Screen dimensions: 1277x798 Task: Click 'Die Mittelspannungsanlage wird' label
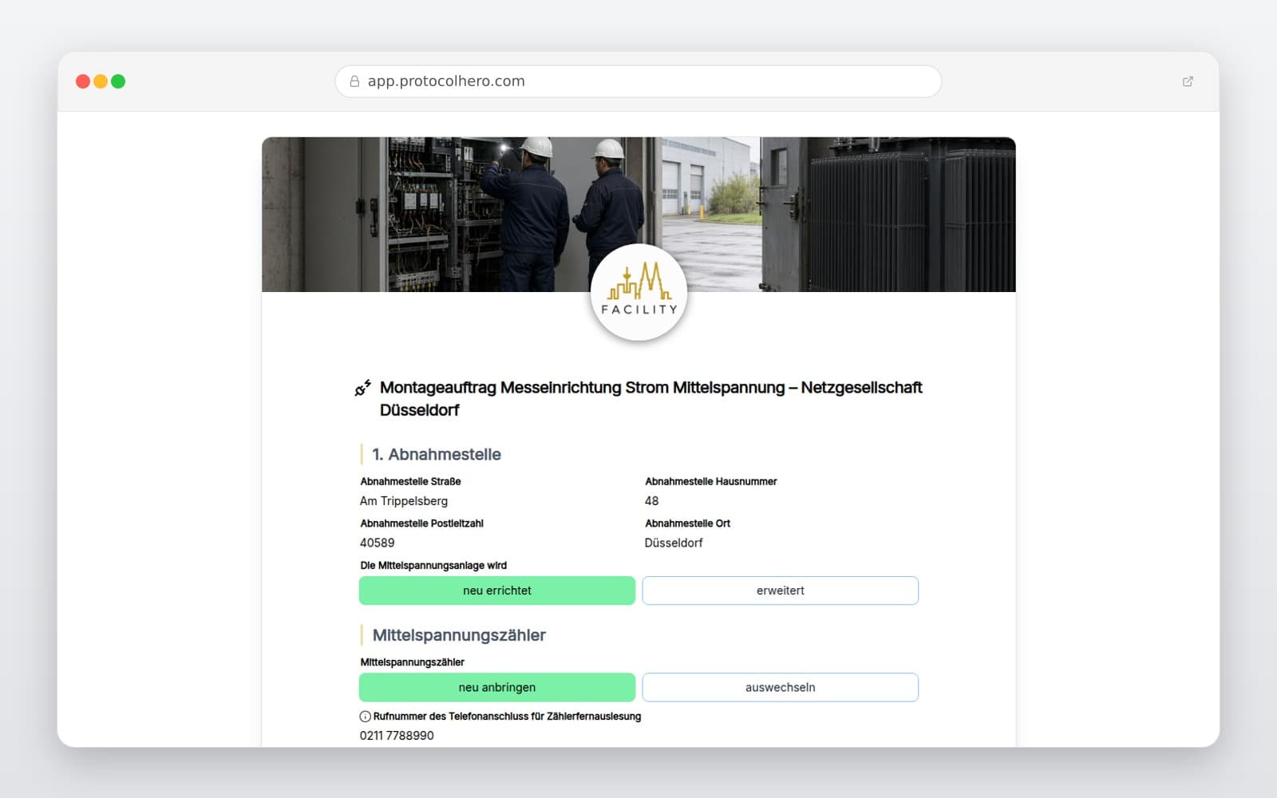[x=433, y=566]
